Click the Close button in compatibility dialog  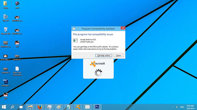coord(119,56)
